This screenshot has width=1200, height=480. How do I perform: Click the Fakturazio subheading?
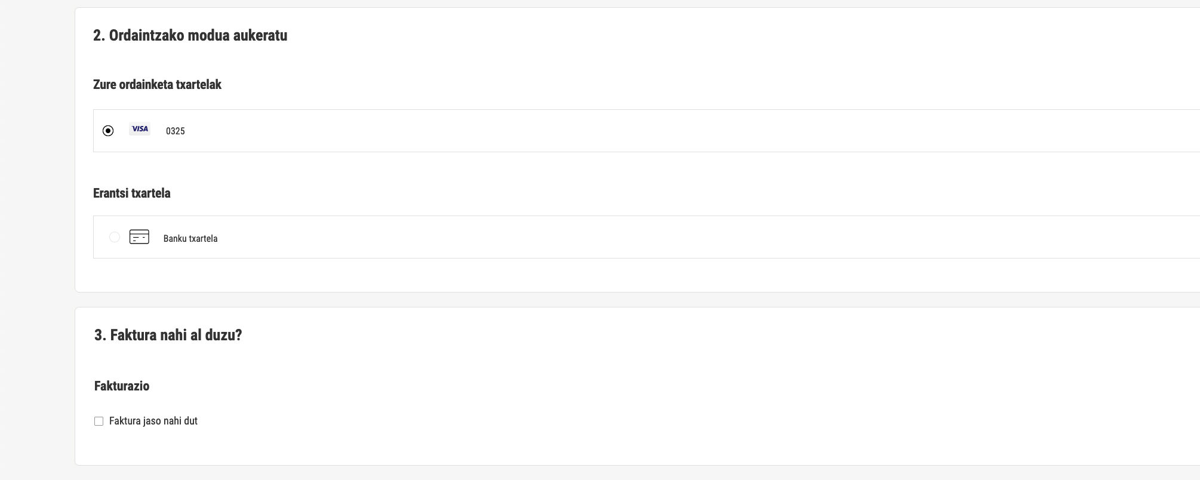(122, 386)
